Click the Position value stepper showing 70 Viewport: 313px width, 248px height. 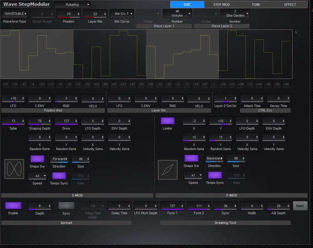(x=69, y=14)
